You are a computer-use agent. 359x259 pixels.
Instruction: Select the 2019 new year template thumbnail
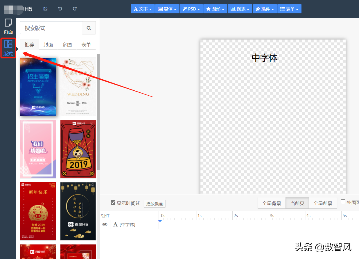click(x=78, y=149)
